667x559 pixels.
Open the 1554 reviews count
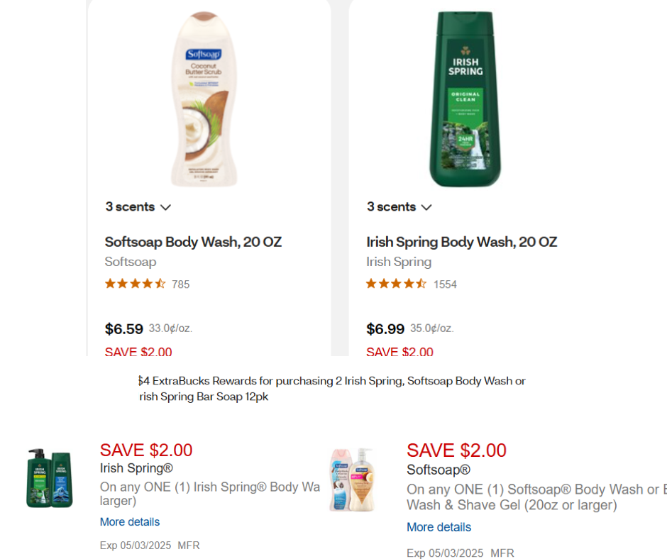pos(445,284)
